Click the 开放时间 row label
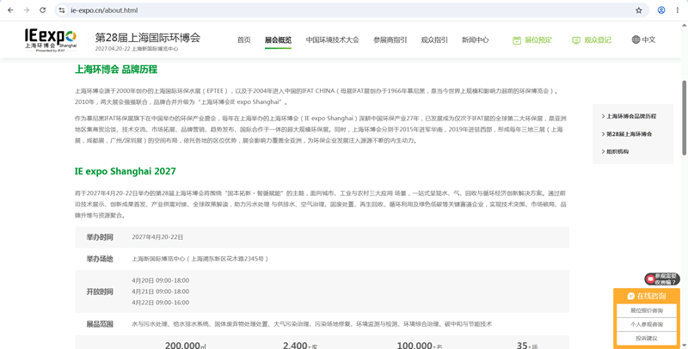The height and width of the screenshot is (349, 688). point(100,291)
